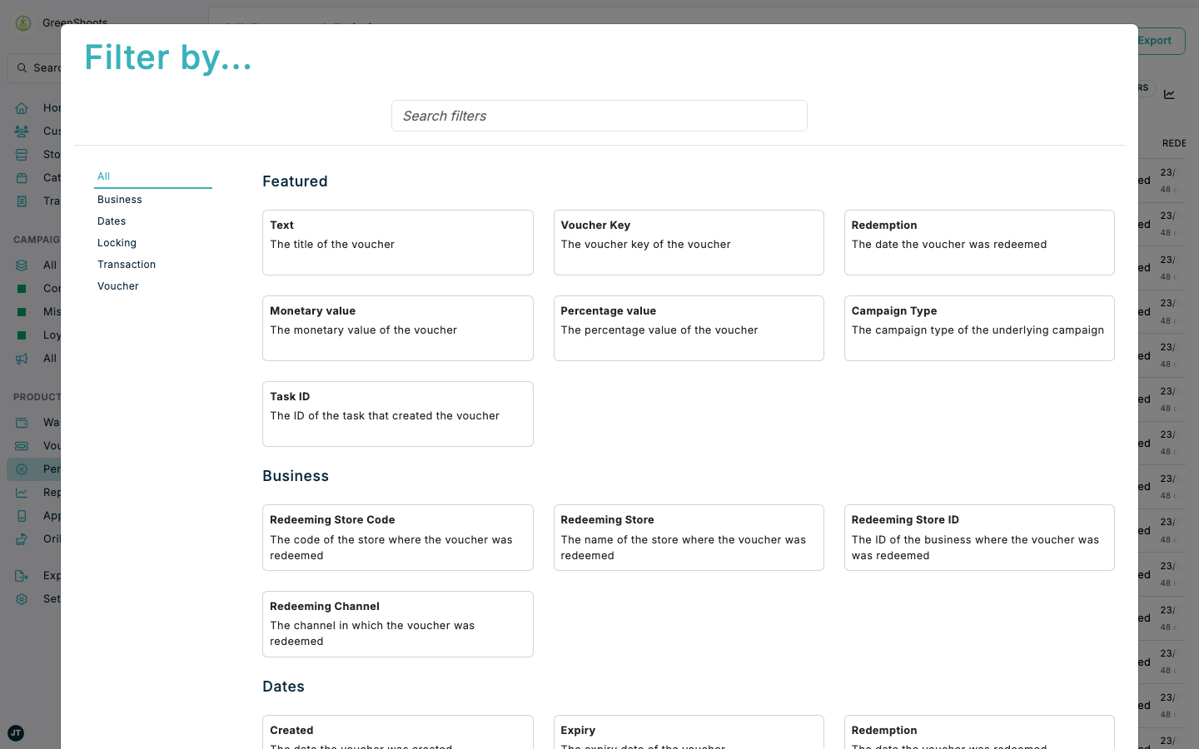Open the Home page from the sidebar
The width and height of the screenshot is (1199, 749).
coord(21,107)
